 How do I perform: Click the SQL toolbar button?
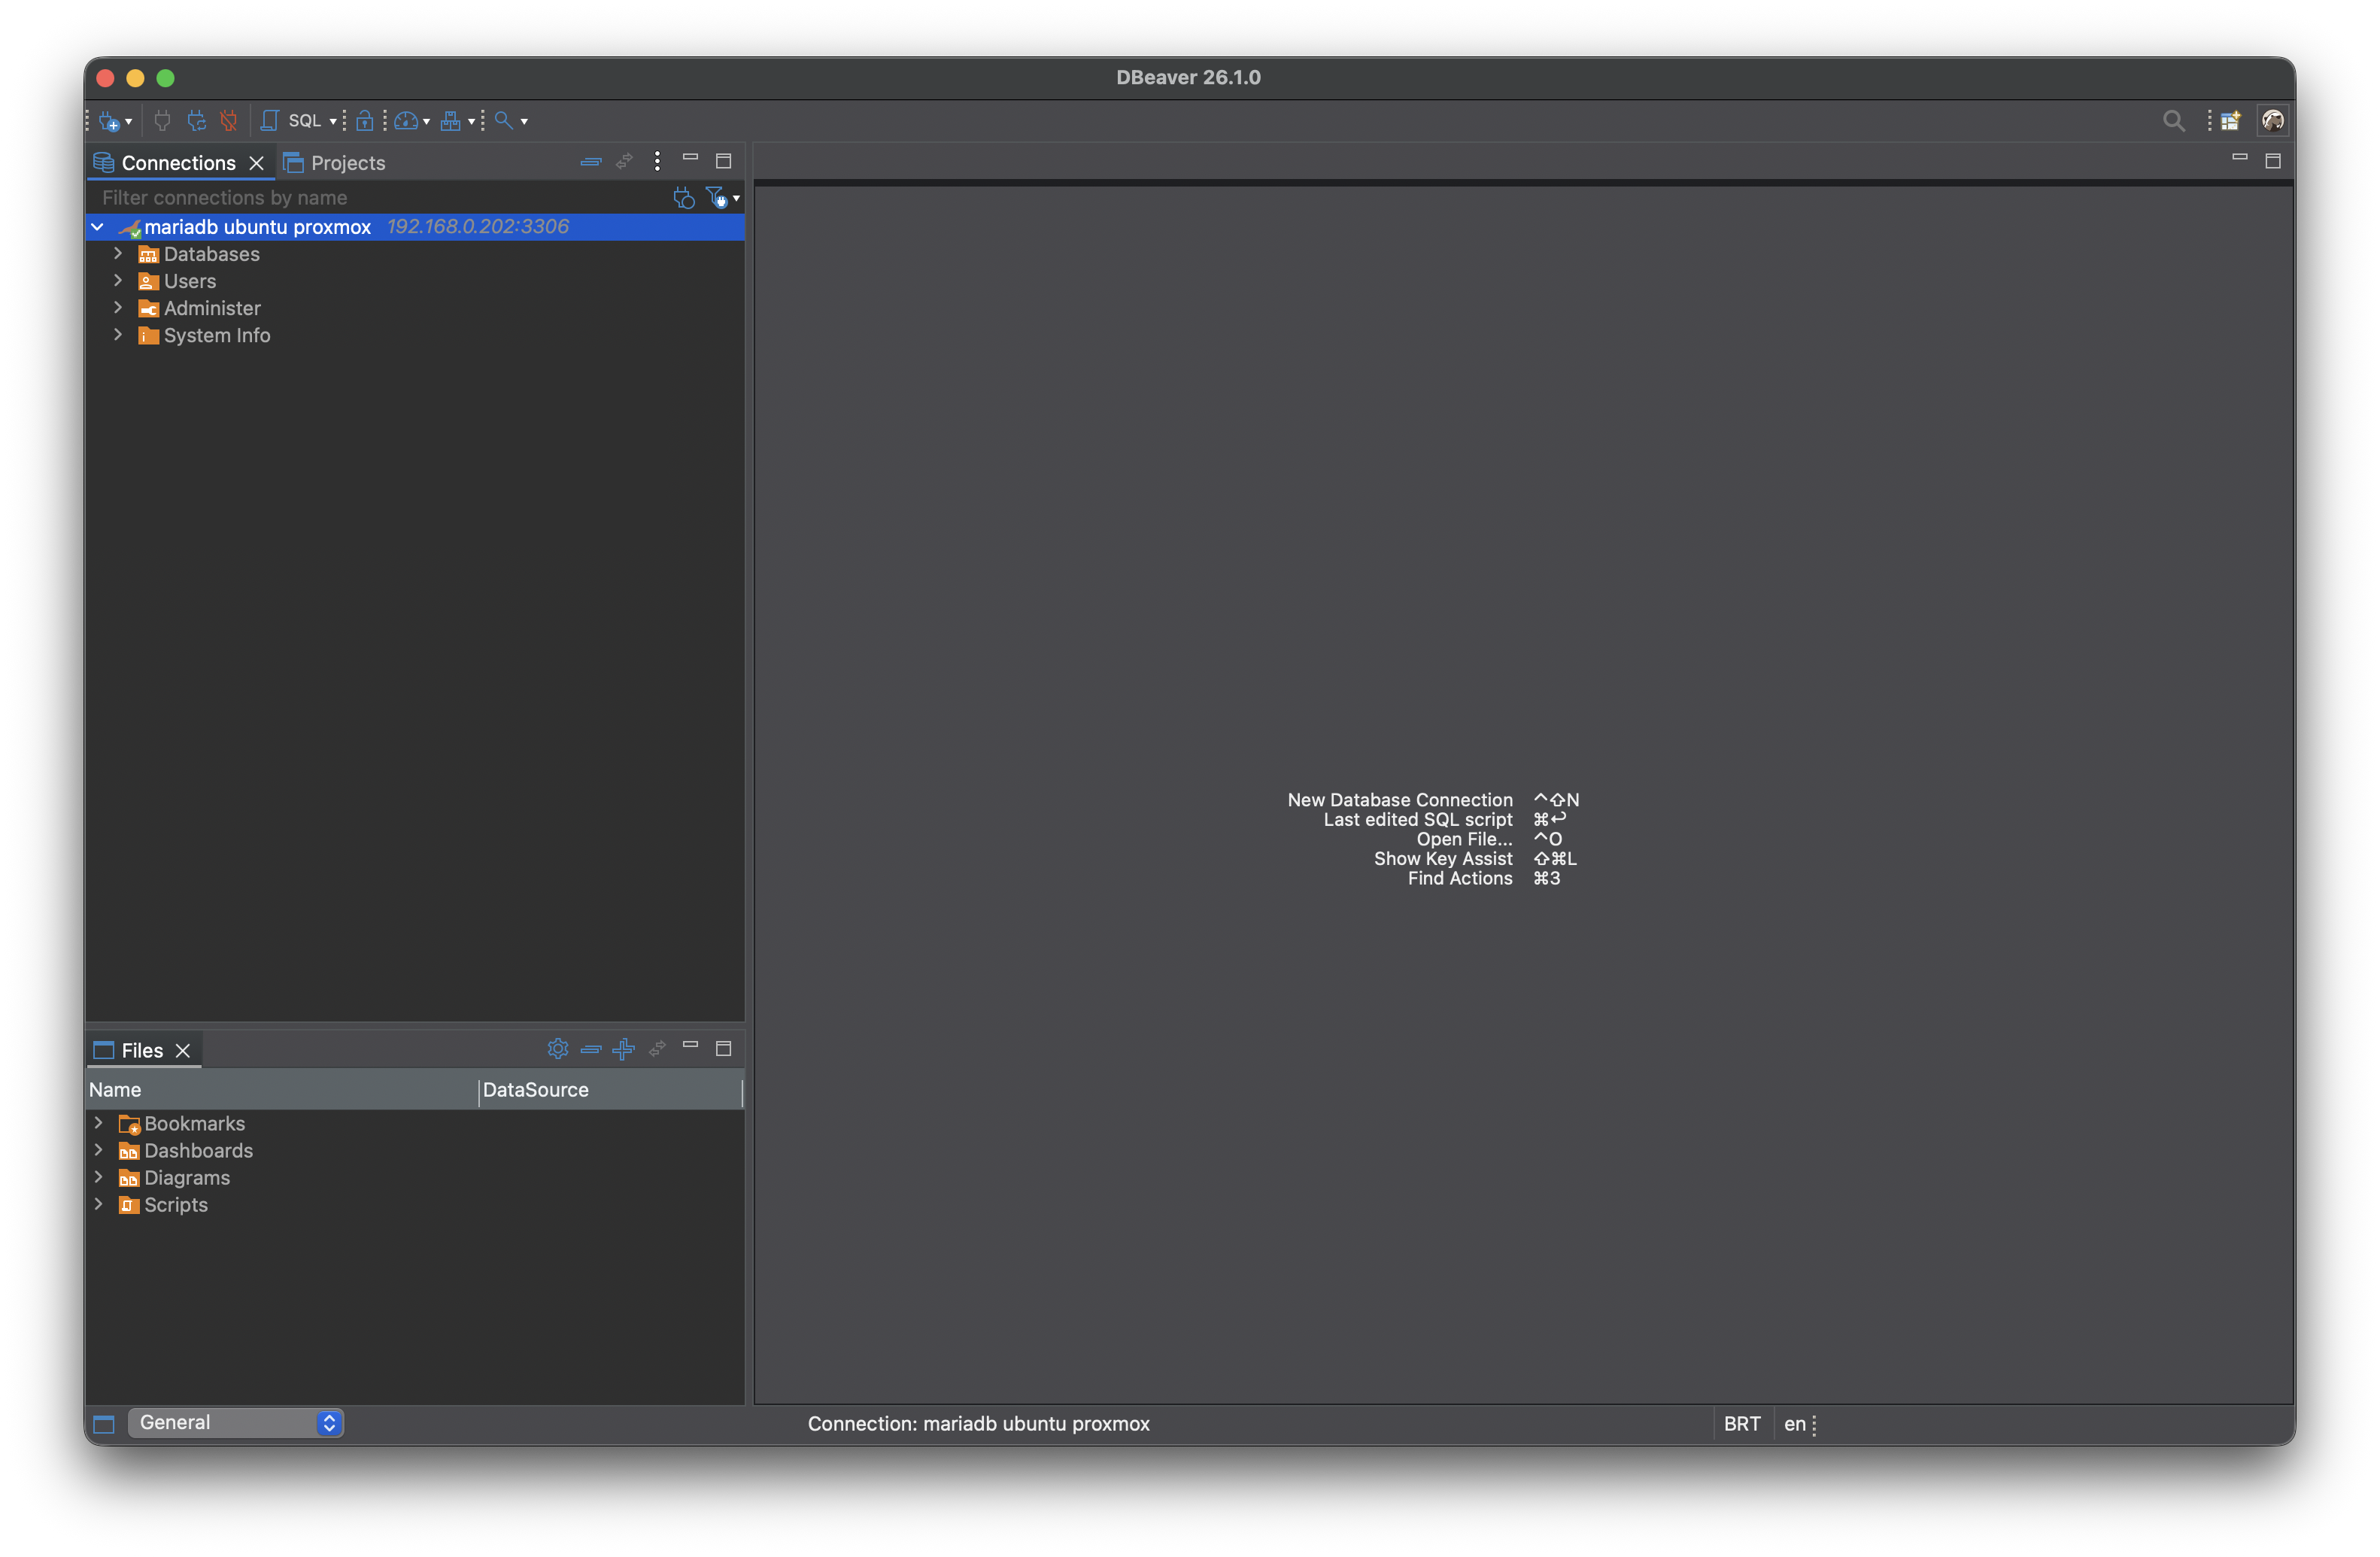coord(304,121)
